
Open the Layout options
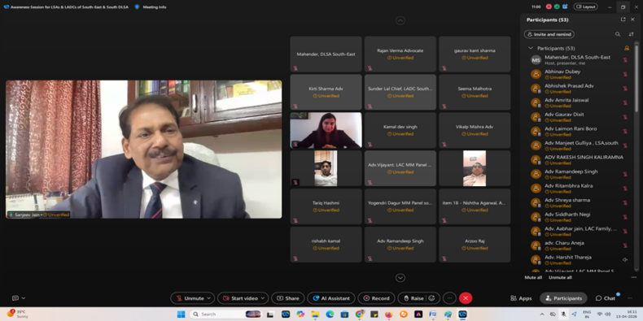click(x=585, y=7)
